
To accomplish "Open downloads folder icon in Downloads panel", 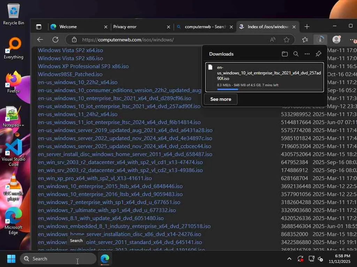I will click(x=284, y=54).
